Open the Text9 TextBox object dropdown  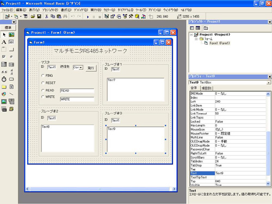coord(268,83)
